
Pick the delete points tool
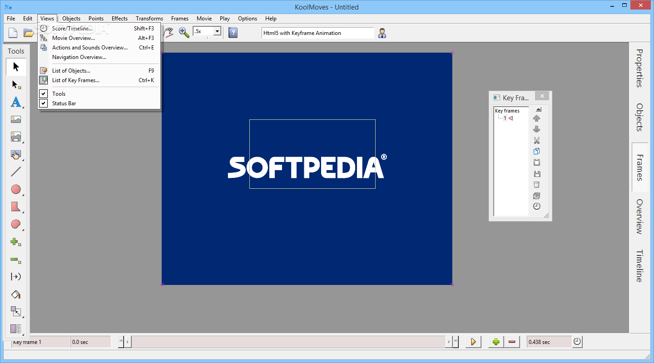(x=16, y=260)
